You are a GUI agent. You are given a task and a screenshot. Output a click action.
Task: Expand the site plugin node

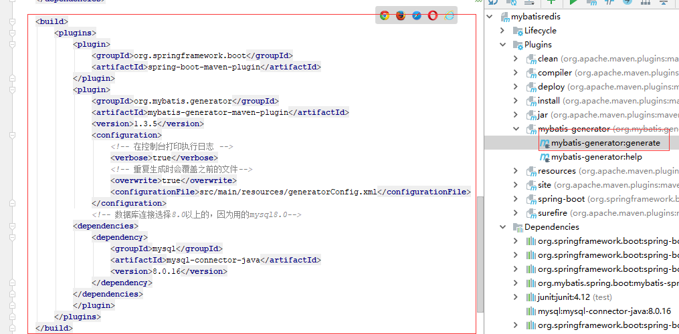coord(515,185)
